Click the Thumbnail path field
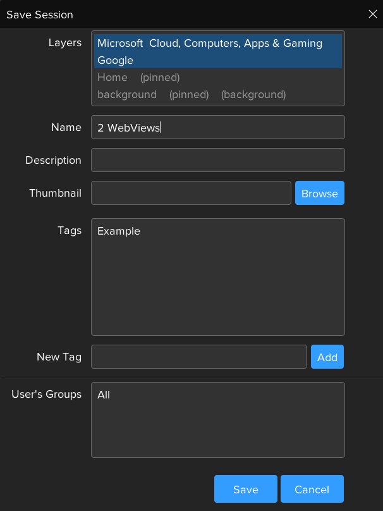This screenshot has height=511, width=383. (x=191, y=193)
